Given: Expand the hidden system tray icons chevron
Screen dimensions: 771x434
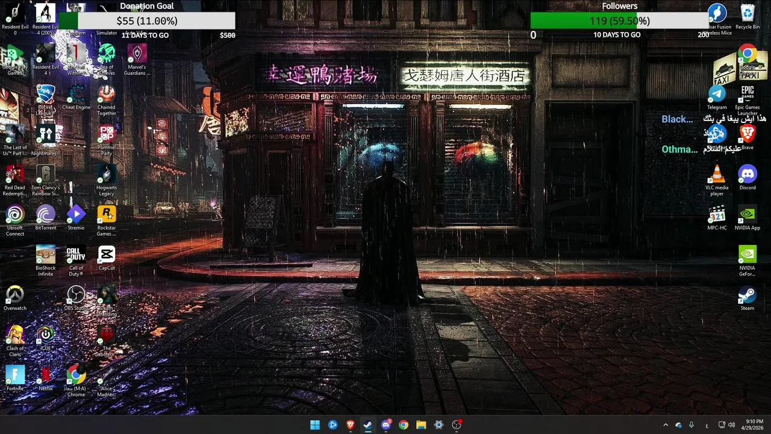Looking at the screenshot, I should coord(666,425).
